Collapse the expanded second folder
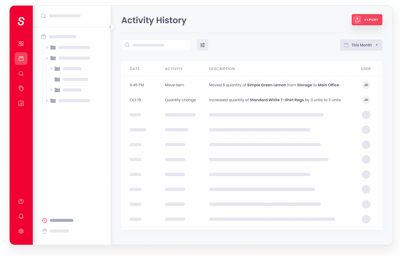The image size is (405, 261). 47,58
